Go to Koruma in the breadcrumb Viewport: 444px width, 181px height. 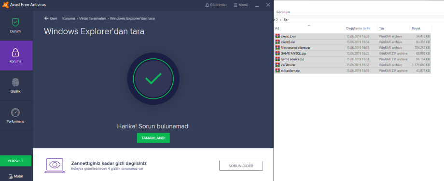[x=69, y=18]
